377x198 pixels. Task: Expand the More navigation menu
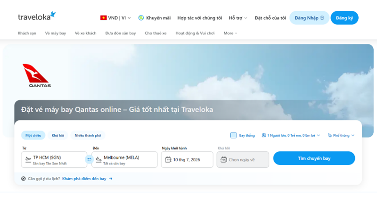(230, 33)
